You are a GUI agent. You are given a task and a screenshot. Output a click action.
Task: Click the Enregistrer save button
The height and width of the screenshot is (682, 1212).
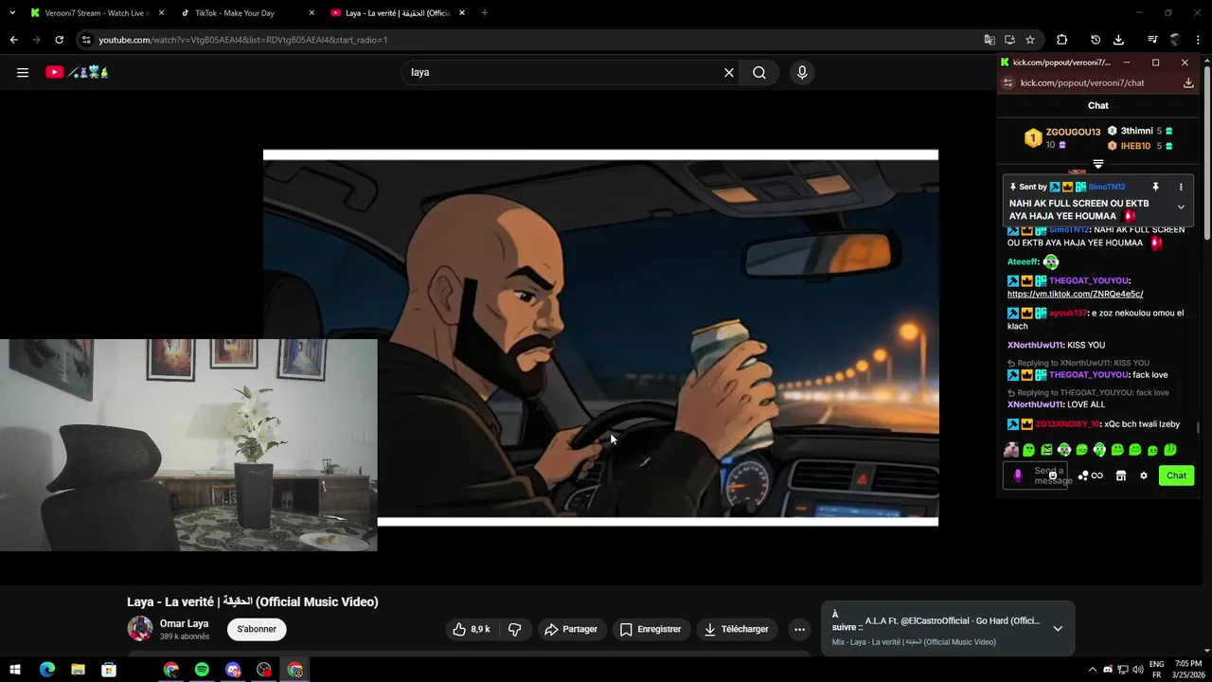[651, 629]
